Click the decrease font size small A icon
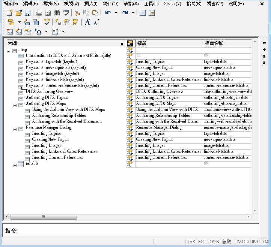Image resolution: width=271 pixels, height=247 pixels. point(96,22)
